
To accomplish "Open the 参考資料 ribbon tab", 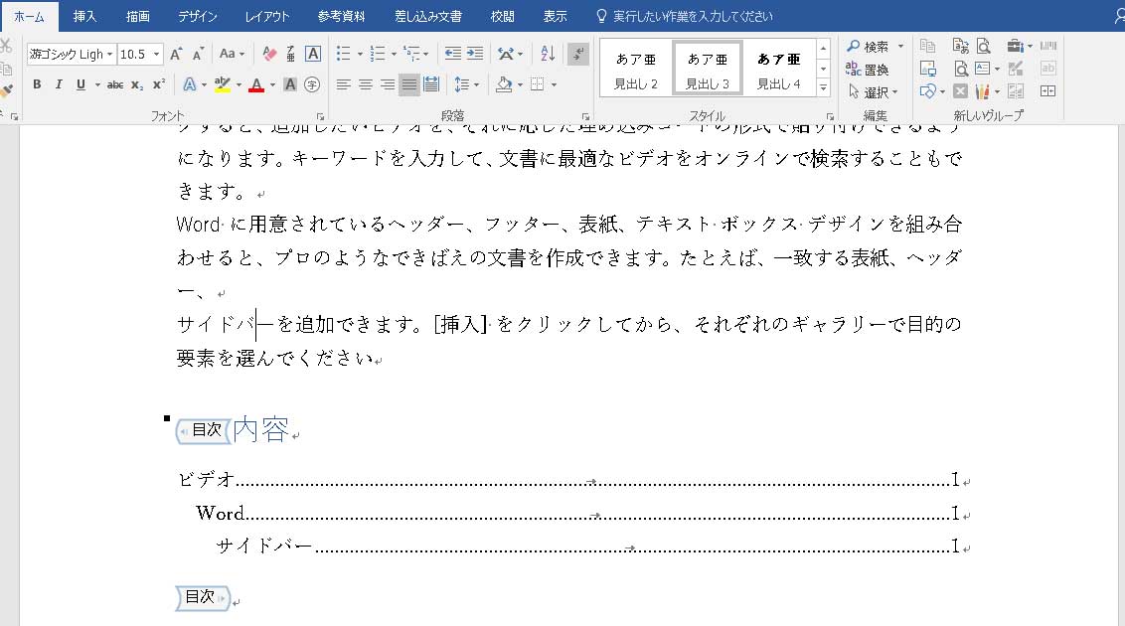I will pos(341,16).
